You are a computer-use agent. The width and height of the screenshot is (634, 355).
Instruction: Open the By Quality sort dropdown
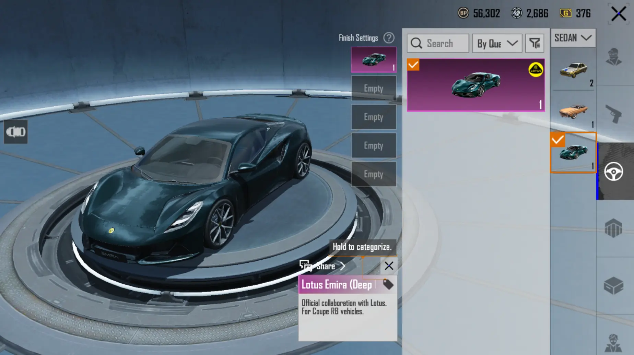point(497,43)
